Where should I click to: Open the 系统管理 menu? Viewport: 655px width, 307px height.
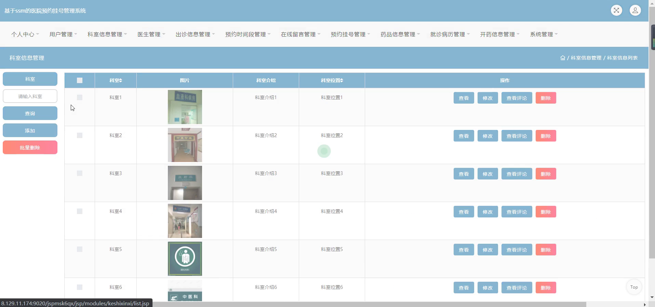pyautogui.click(x=544, y=34)
